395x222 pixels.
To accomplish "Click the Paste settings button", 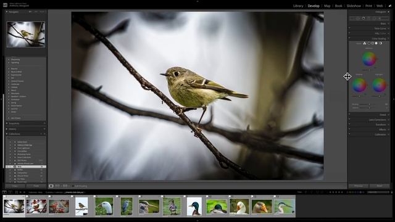I will click(x=36, y=186).
